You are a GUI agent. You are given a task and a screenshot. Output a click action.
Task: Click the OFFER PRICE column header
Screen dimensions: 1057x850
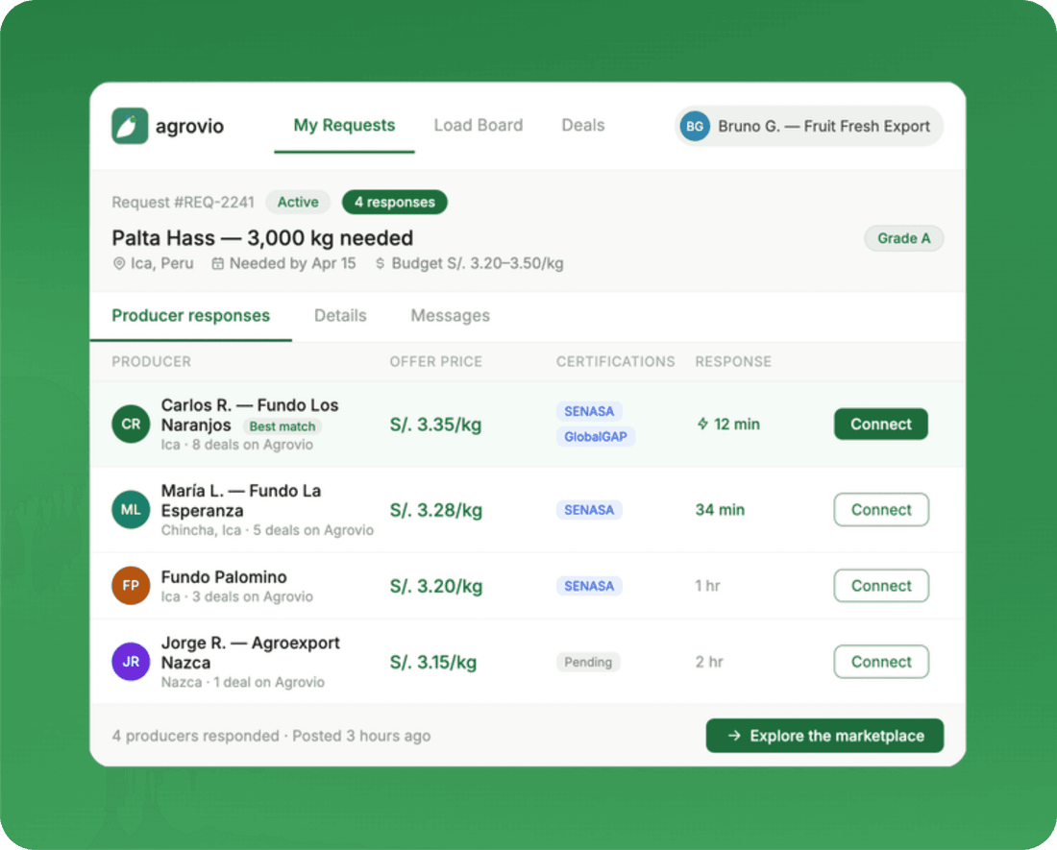click(435, 362)
